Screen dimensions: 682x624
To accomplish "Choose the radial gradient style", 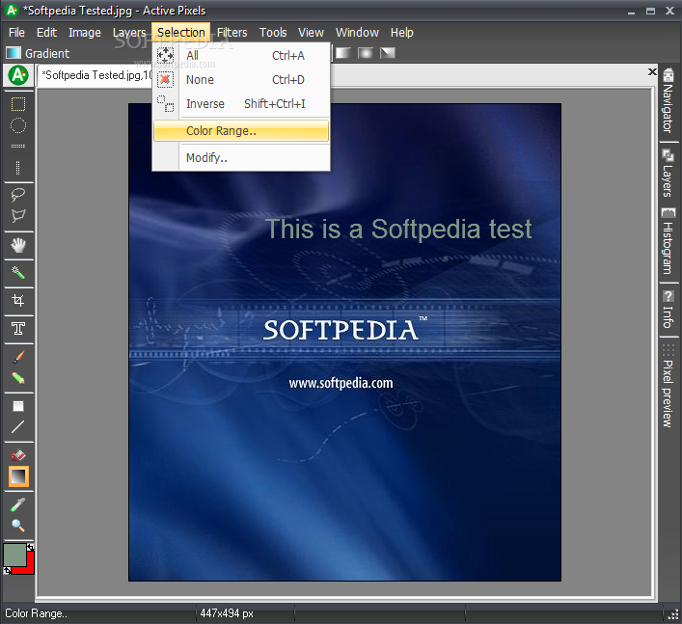I will tap(366, 53).
